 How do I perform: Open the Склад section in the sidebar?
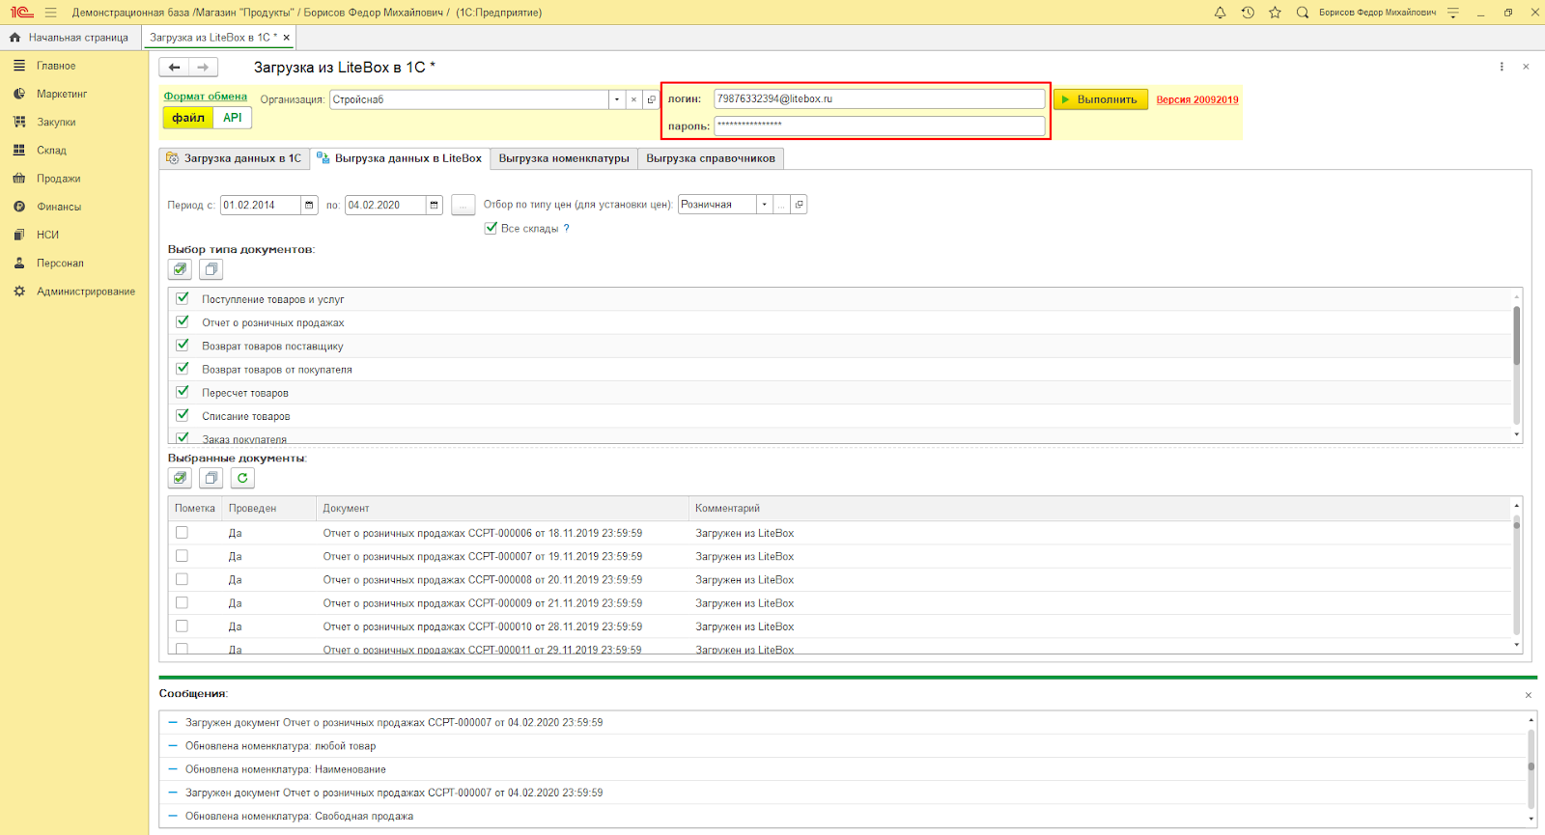(51, 150)
